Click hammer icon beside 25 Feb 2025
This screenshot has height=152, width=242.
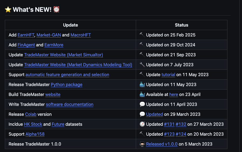point(142,35)
